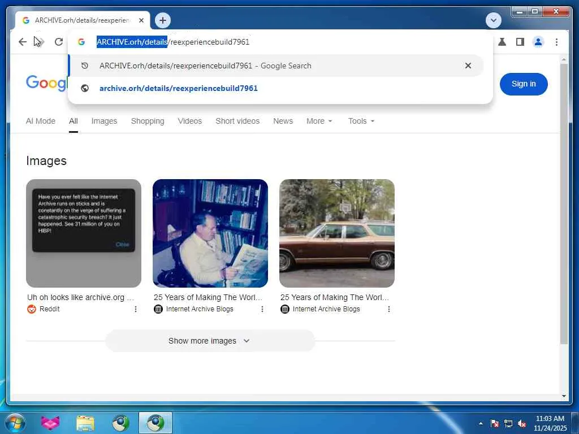Click the address bar URL text

173,42
